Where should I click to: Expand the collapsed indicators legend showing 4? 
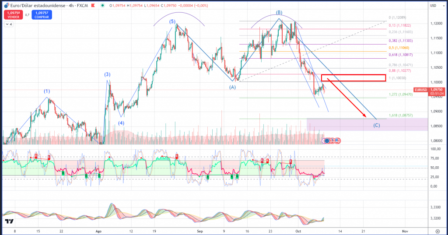pos(9,25)
